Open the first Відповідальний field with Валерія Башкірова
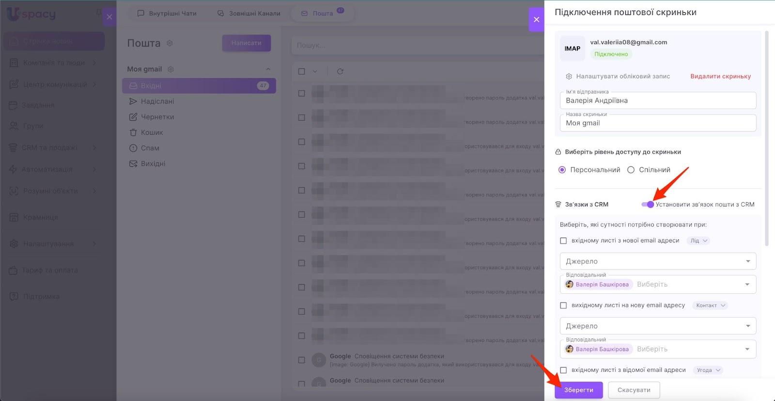The height and width of the screenshot is (401, 775). pyautogui.click(x=658, y=285)
